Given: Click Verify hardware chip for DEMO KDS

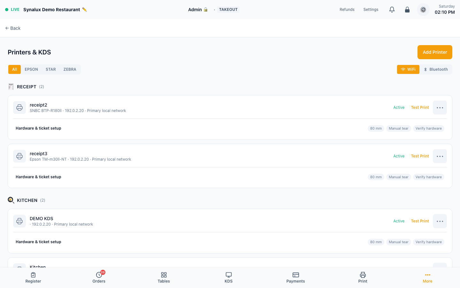Looking at the screenshot, I should pos(429,242).
